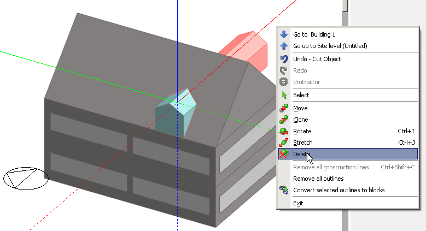Click the cyan dormer block on the roof
The image size is (426, 231).
point(174,113)
